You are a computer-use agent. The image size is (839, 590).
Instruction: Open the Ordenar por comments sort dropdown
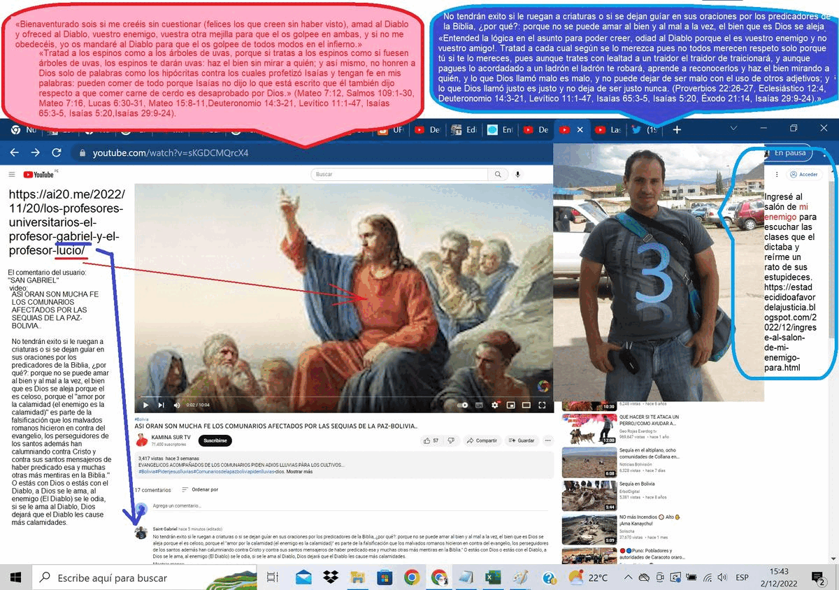[199, 490]
